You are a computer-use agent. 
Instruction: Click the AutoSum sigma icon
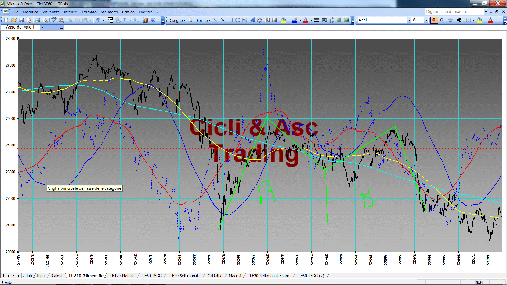(x=125, y=20)
